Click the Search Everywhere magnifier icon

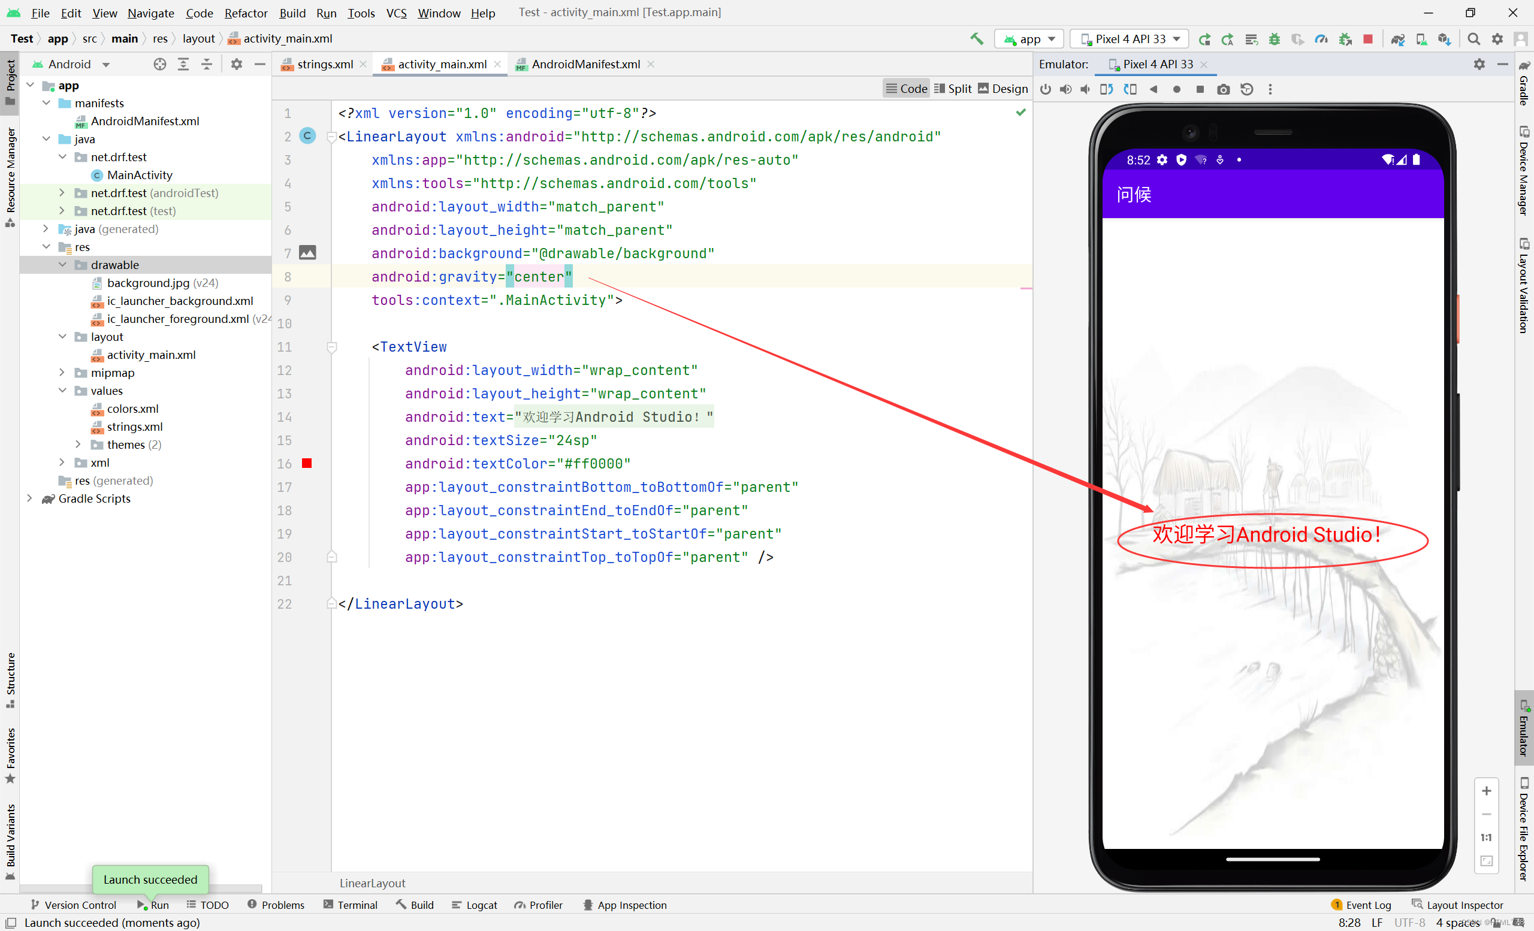1473,38
